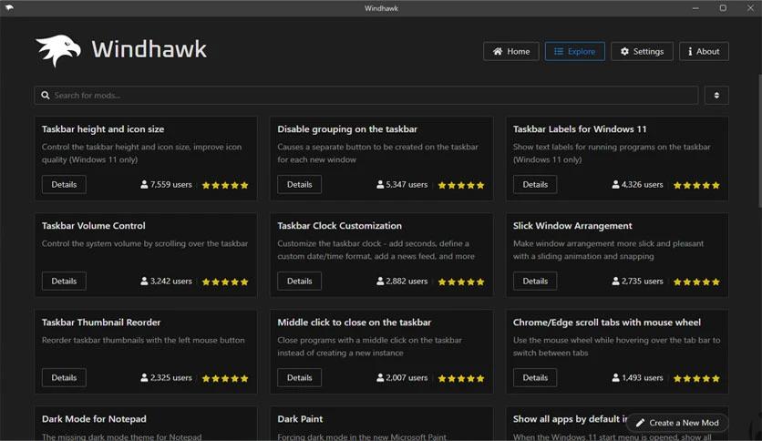This screenshot has width=762, height=441.
Task: Click the star rating of Taskbar height mod
Action: point(225,185)
